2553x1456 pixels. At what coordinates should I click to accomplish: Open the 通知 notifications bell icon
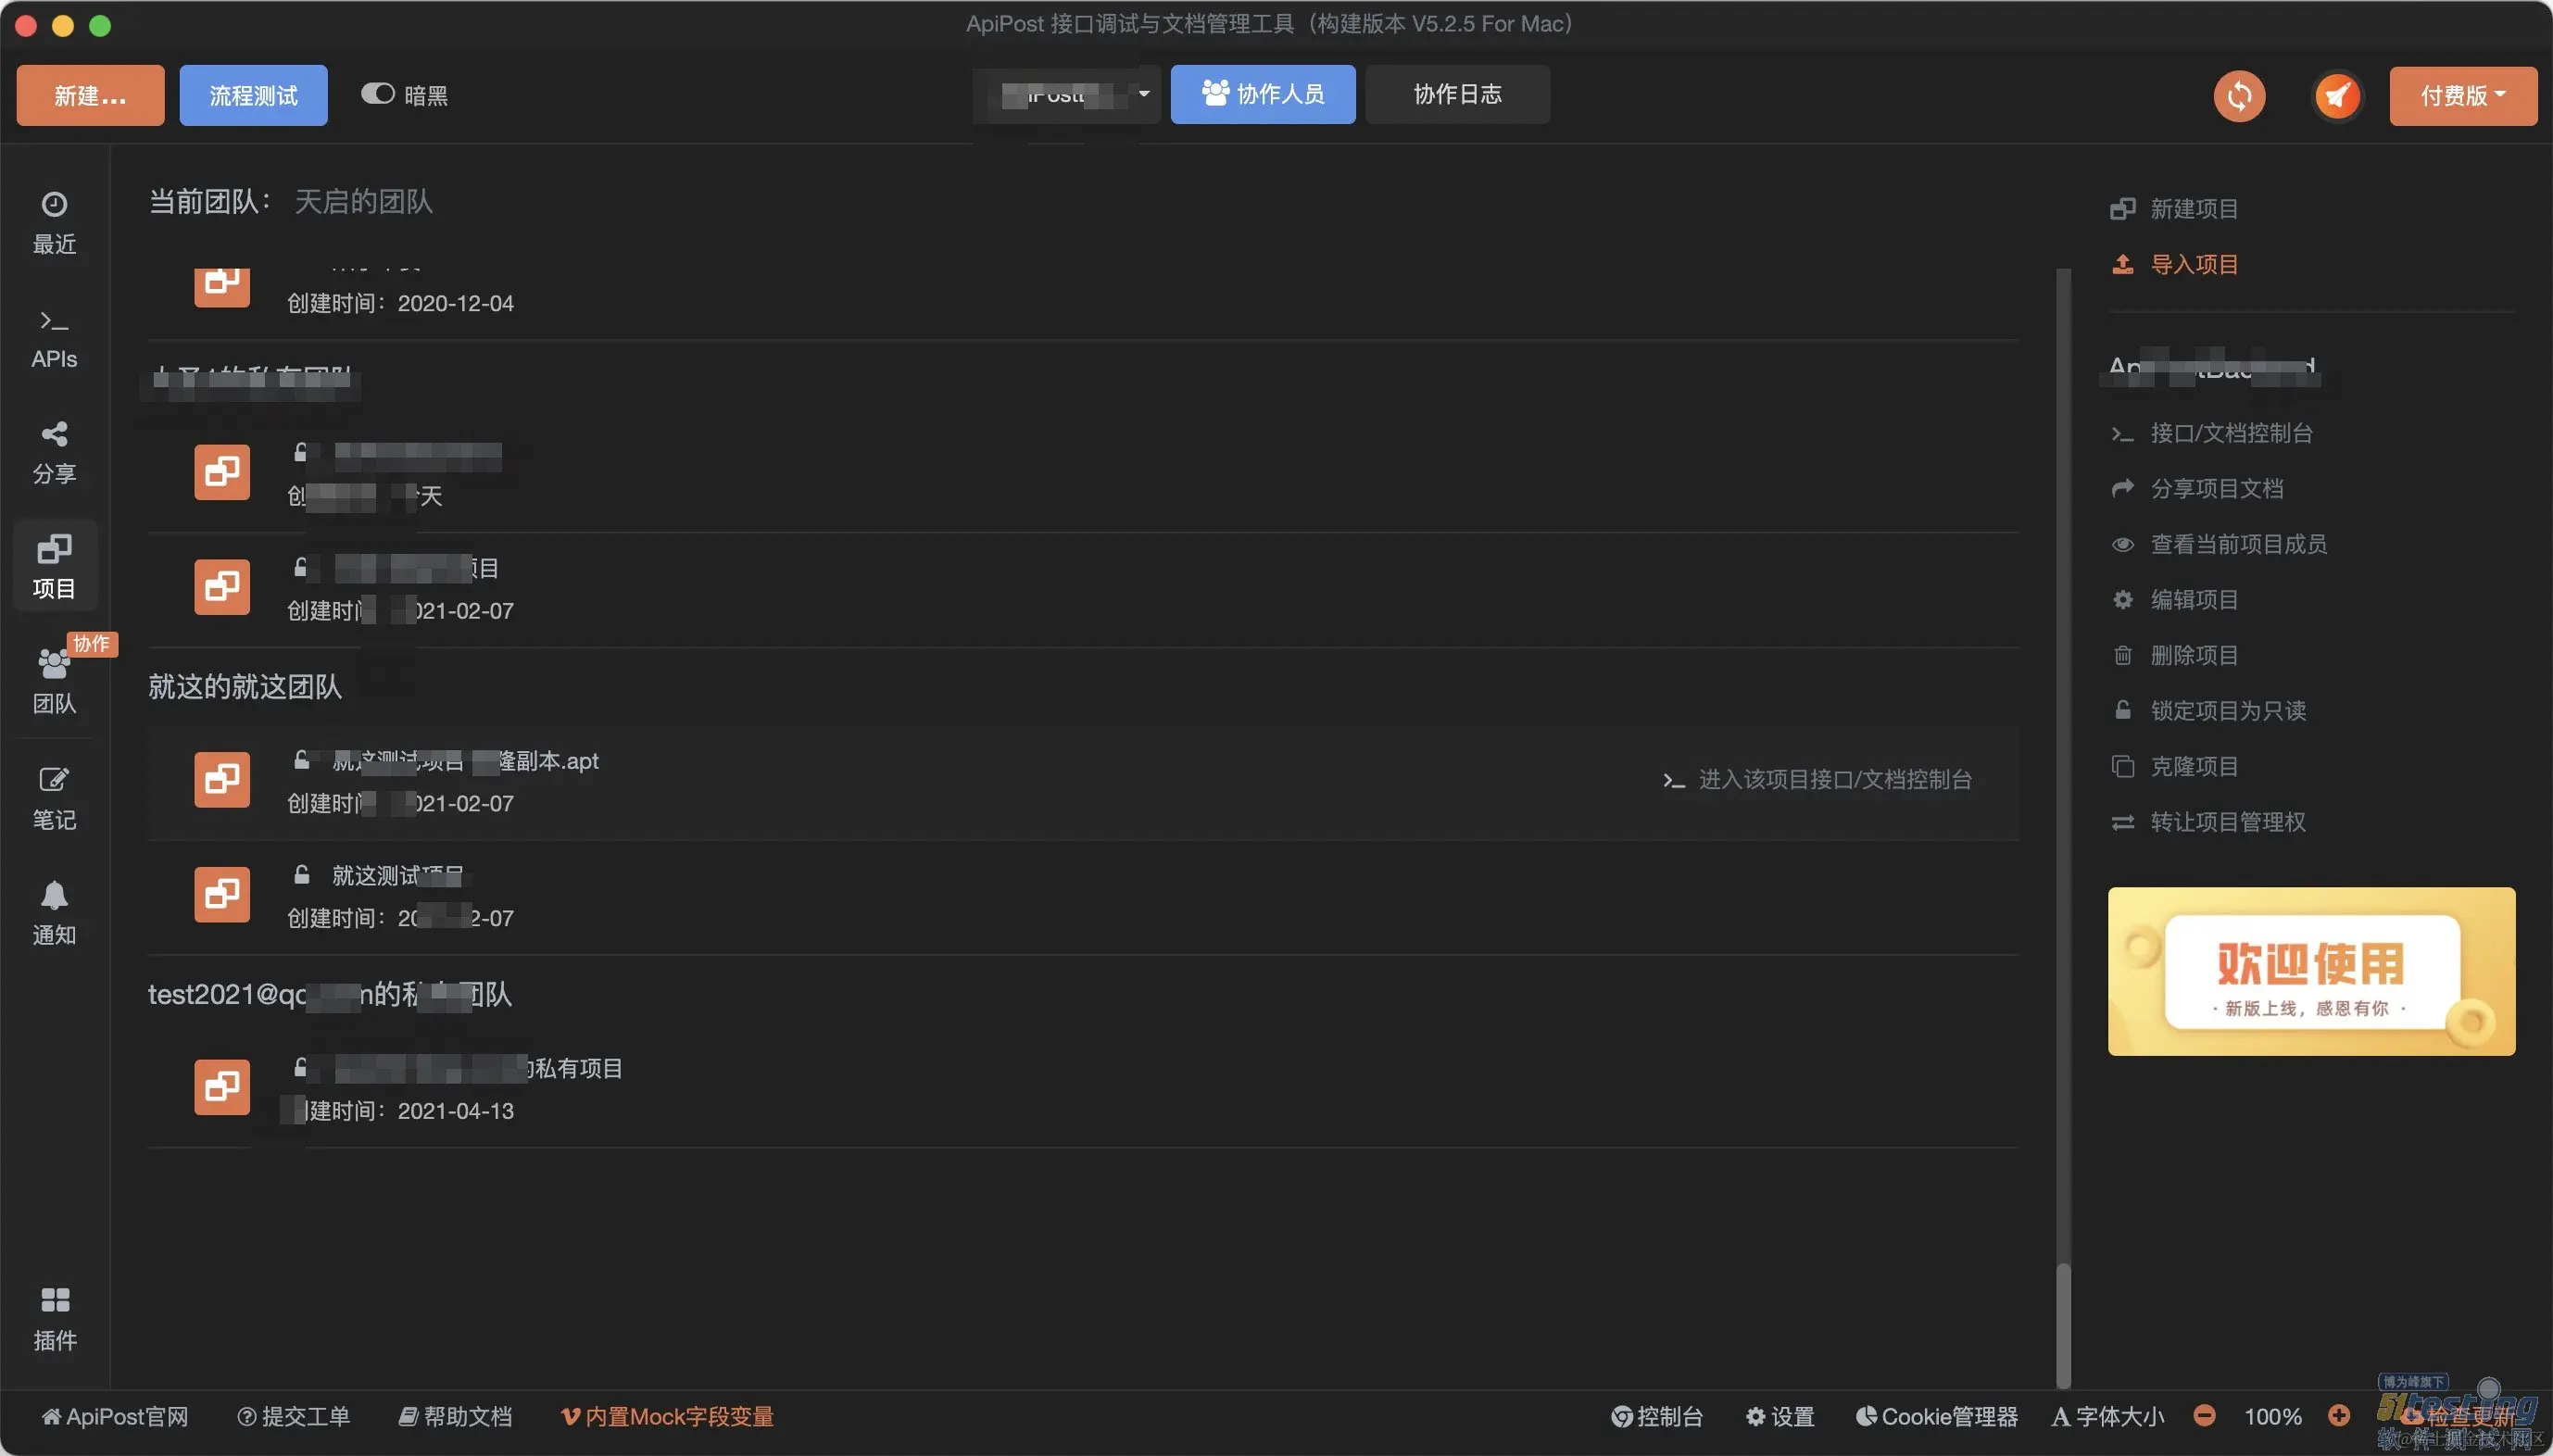(x=54, y=912)
